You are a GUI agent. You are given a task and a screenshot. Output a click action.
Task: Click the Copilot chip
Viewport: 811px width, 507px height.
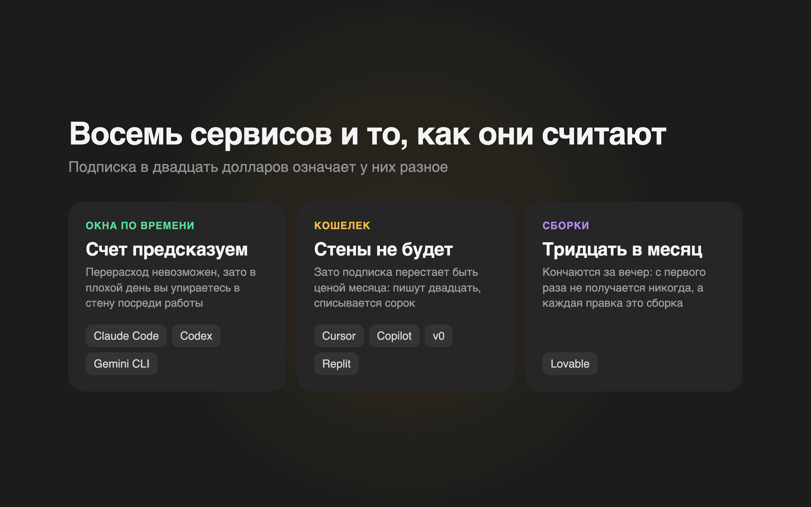point(394,336)
